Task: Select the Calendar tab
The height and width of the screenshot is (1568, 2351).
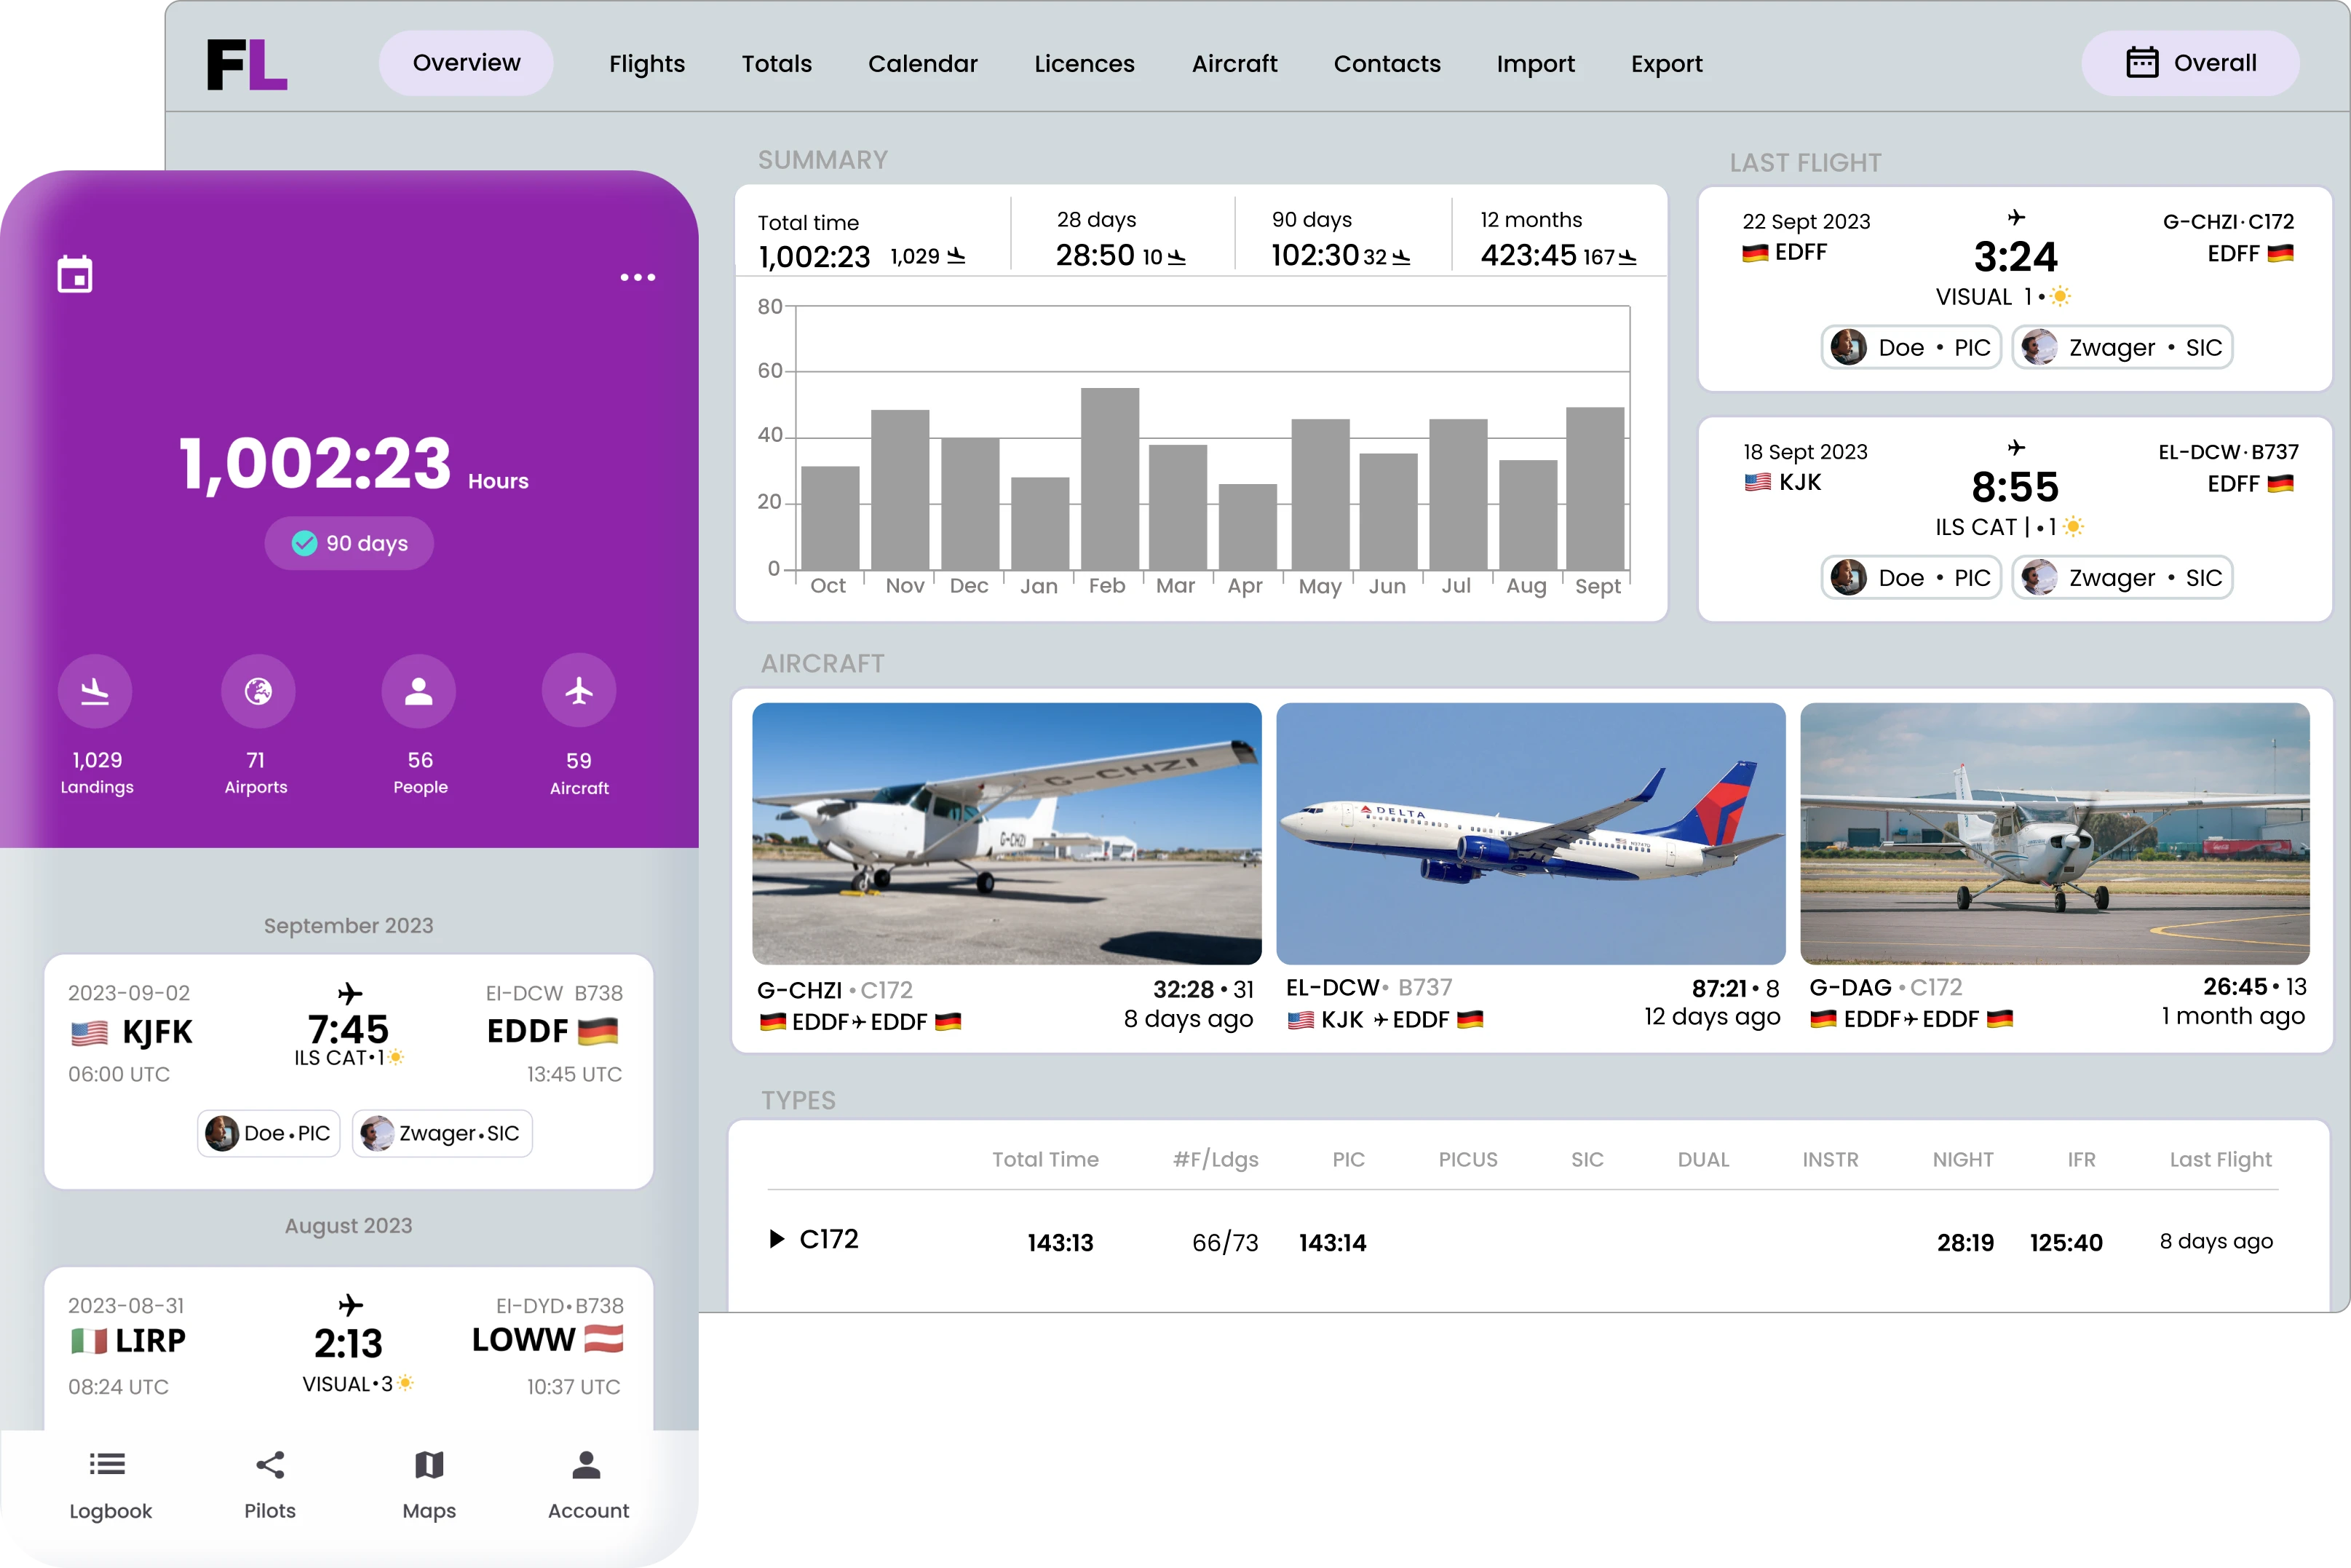Action: (x=924, y=61)
